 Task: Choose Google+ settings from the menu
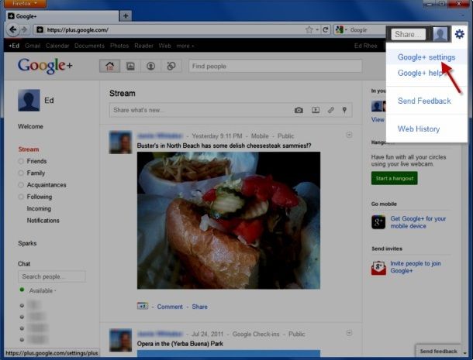[426, 57]
